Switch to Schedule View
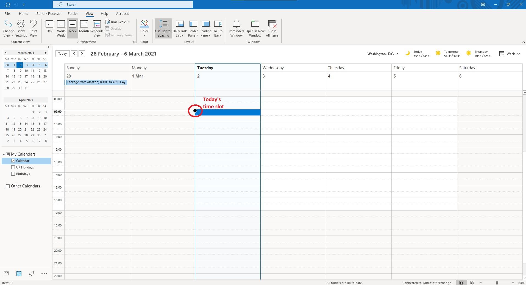This screenshot has width=526, height=285. [97, 28]
